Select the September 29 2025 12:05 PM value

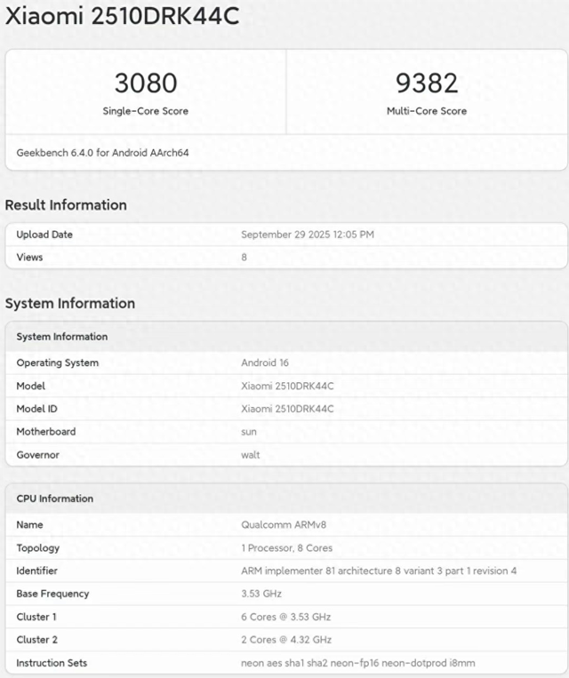308,235
